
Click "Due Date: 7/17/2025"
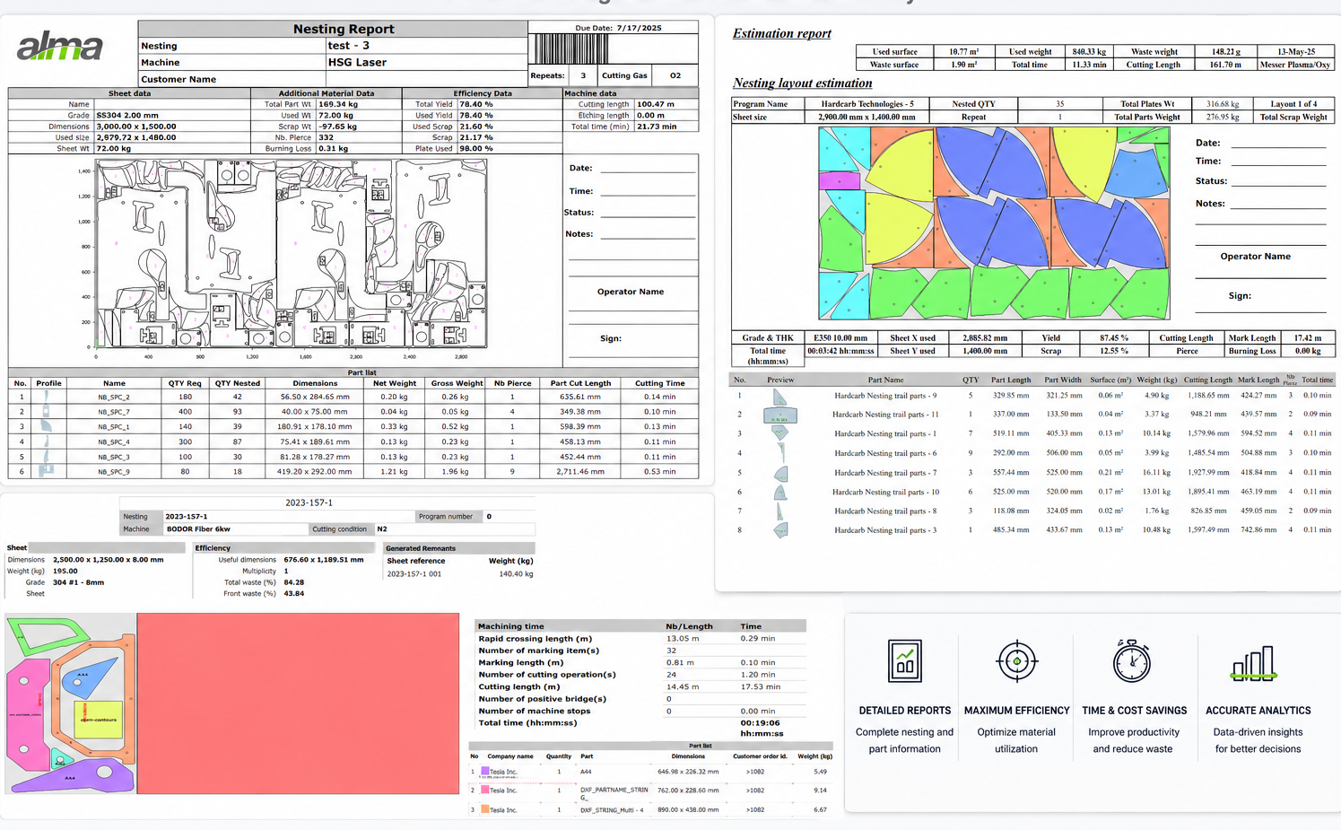click(618, 28)
